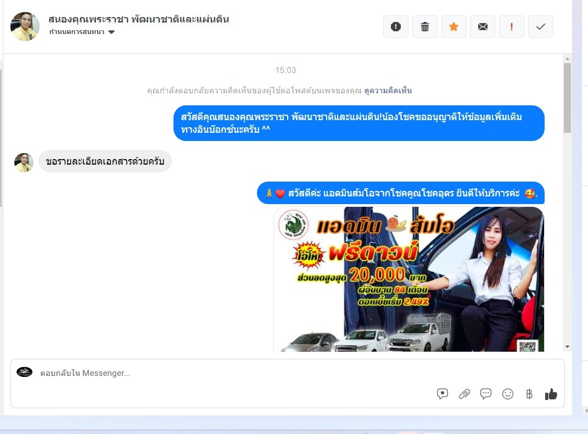Image resolution: width=588 pixels, height=434 pixels.
Task: Open แอดมินส้มโอ promotional image
Action: 409,279
